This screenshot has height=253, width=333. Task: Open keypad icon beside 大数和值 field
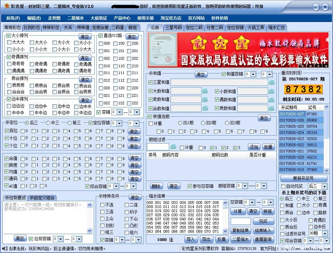coord(205,91)
